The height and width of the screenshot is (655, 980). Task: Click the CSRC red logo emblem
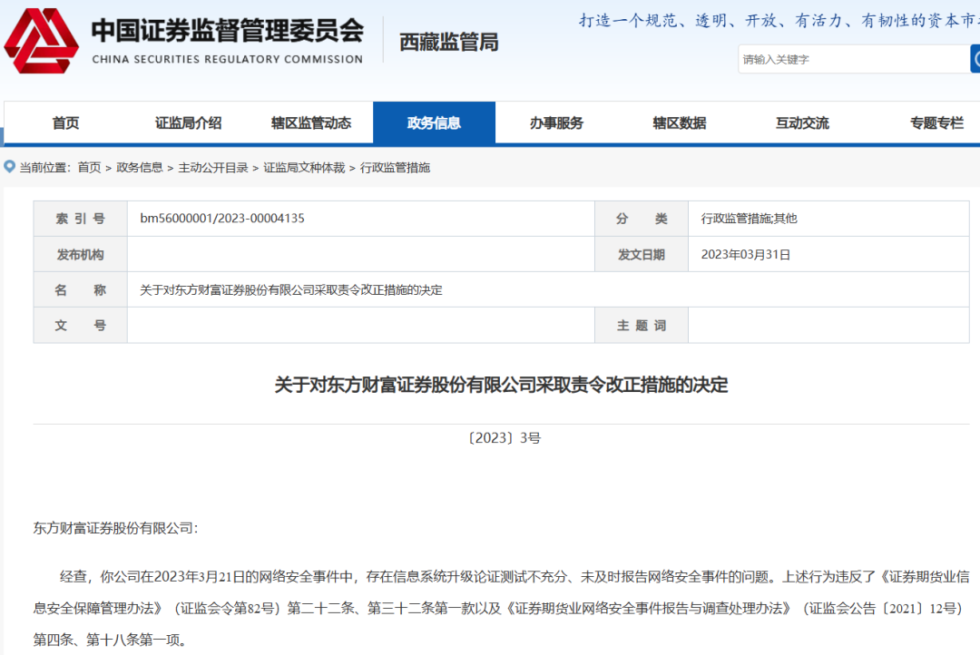tap(42, 41)
